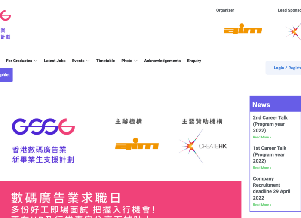Click the orange AIM logo under 主辦機構
Viewport: 301px width, 218px height.
coord(137,144)
